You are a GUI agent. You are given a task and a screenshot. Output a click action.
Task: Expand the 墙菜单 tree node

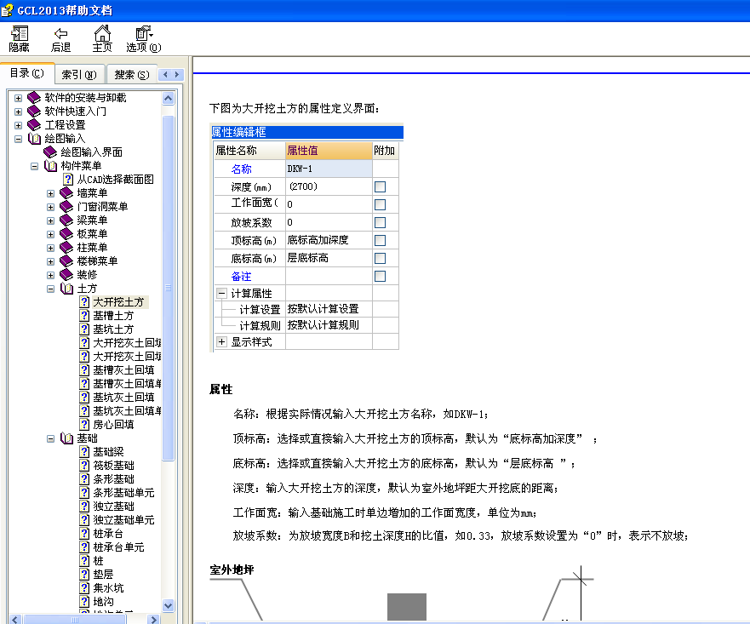(51, 193)
